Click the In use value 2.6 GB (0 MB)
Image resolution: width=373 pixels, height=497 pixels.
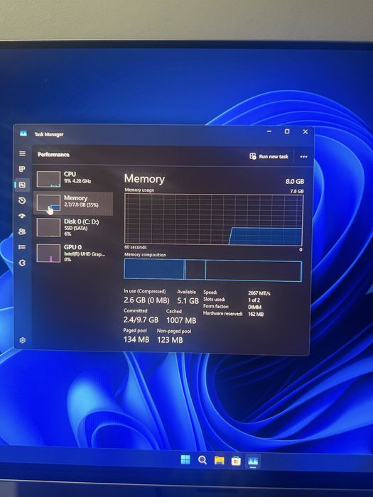coord(146,300)
